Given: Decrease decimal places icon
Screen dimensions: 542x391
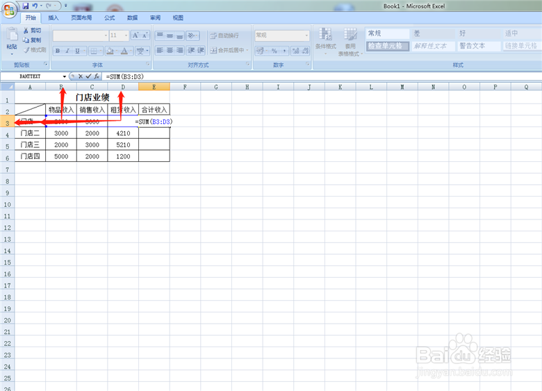Looking at the screenshot, I should 305,51.
